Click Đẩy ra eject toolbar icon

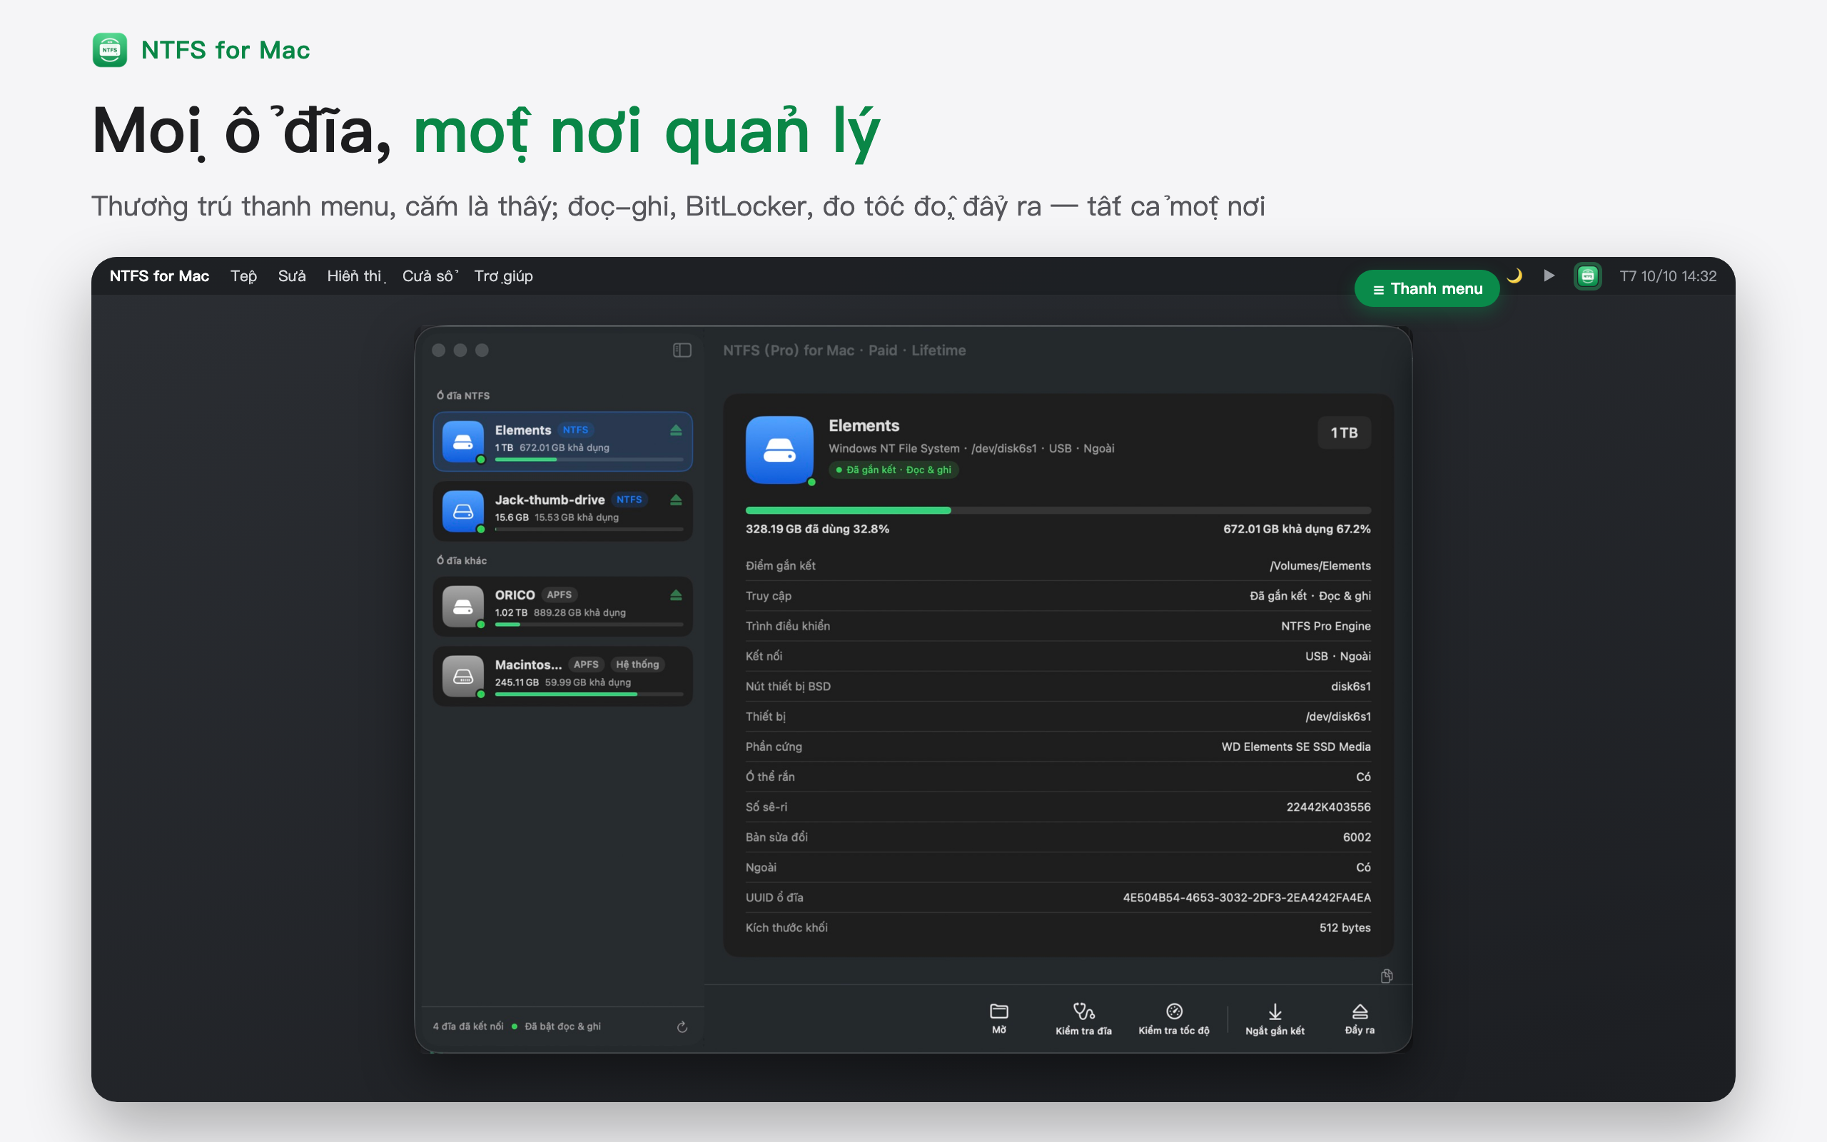pos(1360,1018)
